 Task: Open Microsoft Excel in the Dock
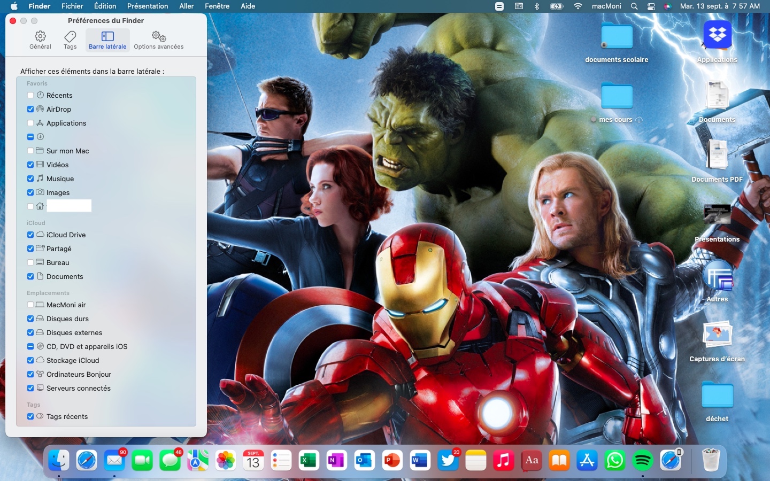click(x=309, y=460)
